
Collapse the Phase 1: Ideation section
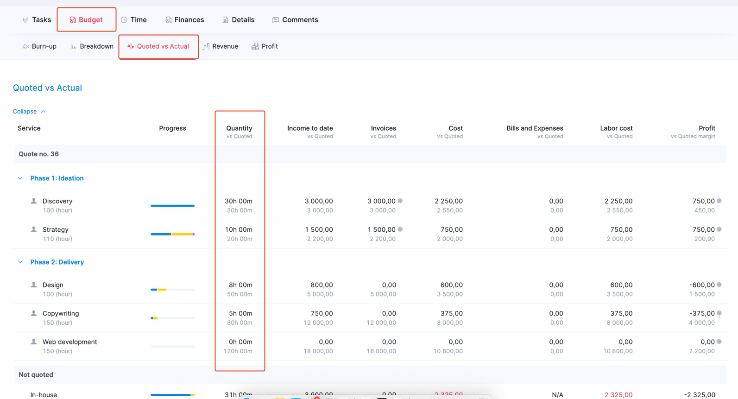[x=20, y=178]
